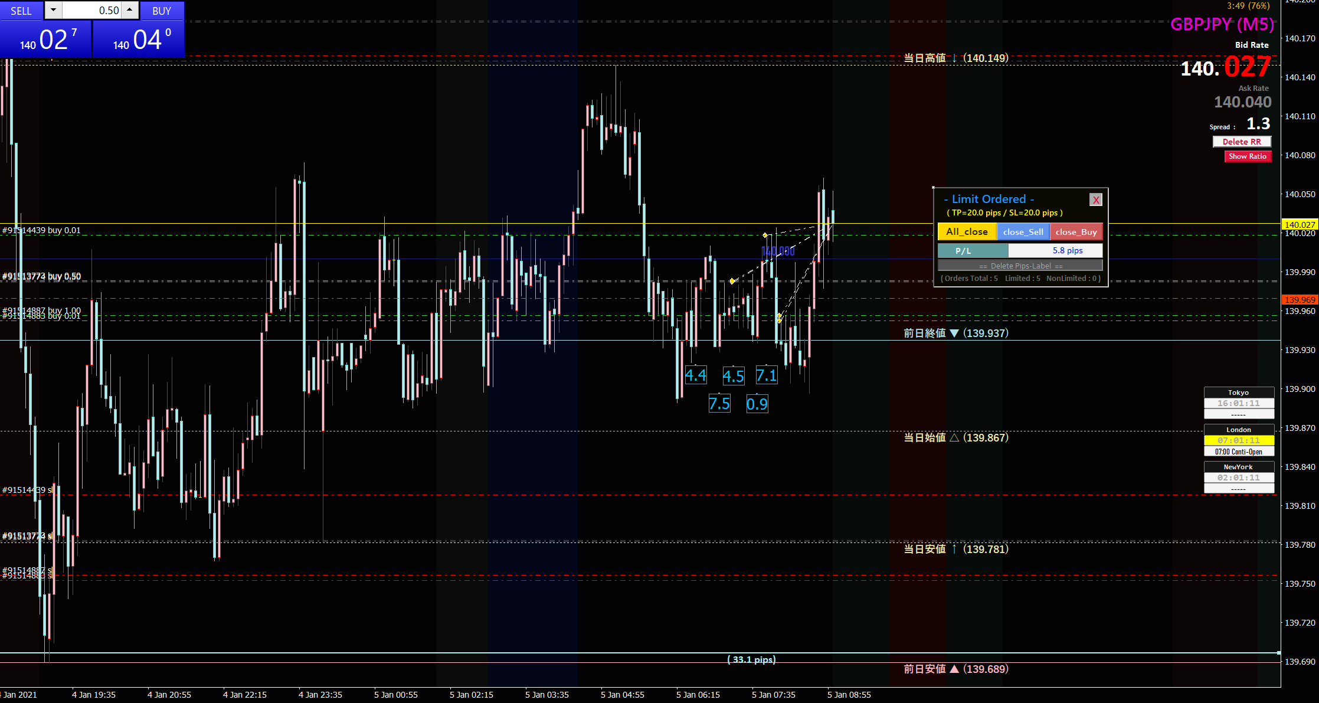
Task: Select the 7.5 pips label on chart
Action: [x=719, y=404]
